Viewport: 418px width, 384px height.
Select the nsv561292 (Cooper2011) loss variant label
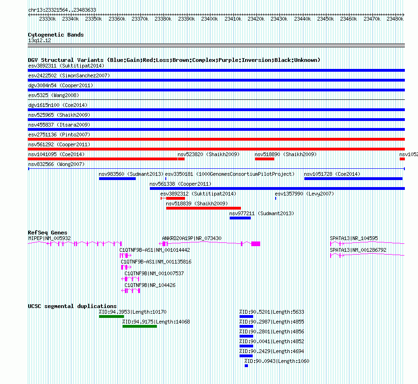(x=59, y=144)
